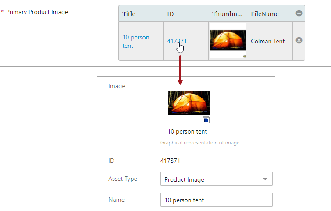This screenshot has width=331, height=211.
Task: Remove the Colman Tent row with X icon
Action: 299,40
